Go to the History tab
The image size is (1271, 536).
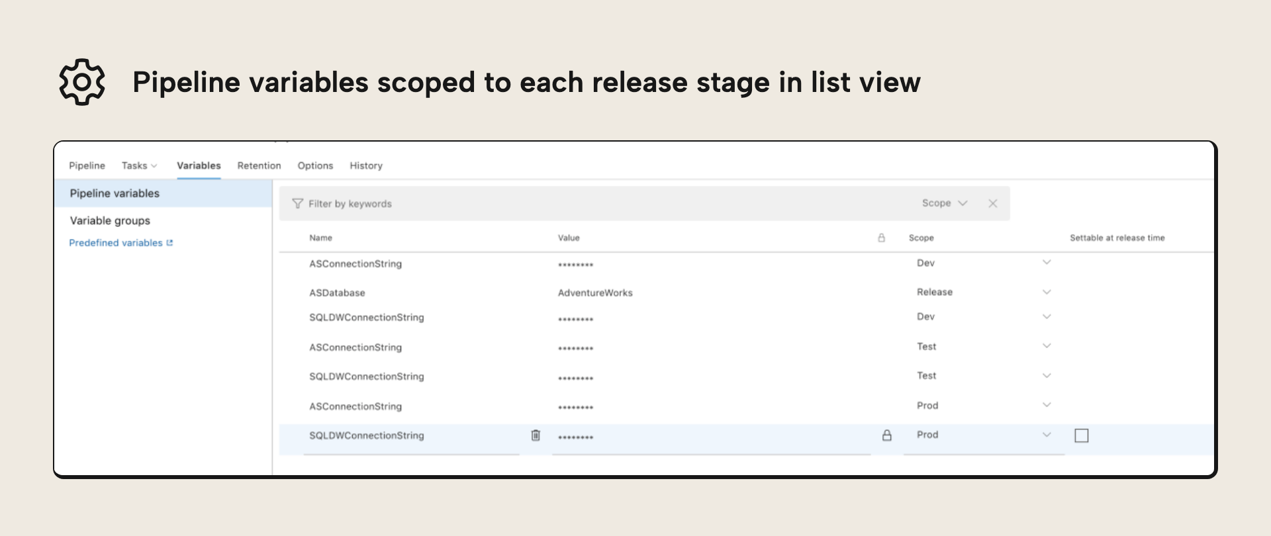366,165
